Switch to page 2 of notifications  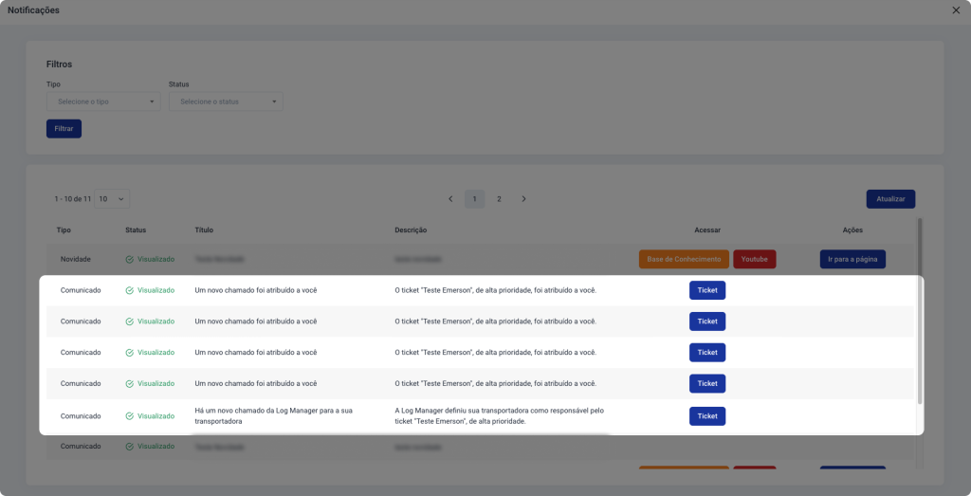tap(499, 199)
